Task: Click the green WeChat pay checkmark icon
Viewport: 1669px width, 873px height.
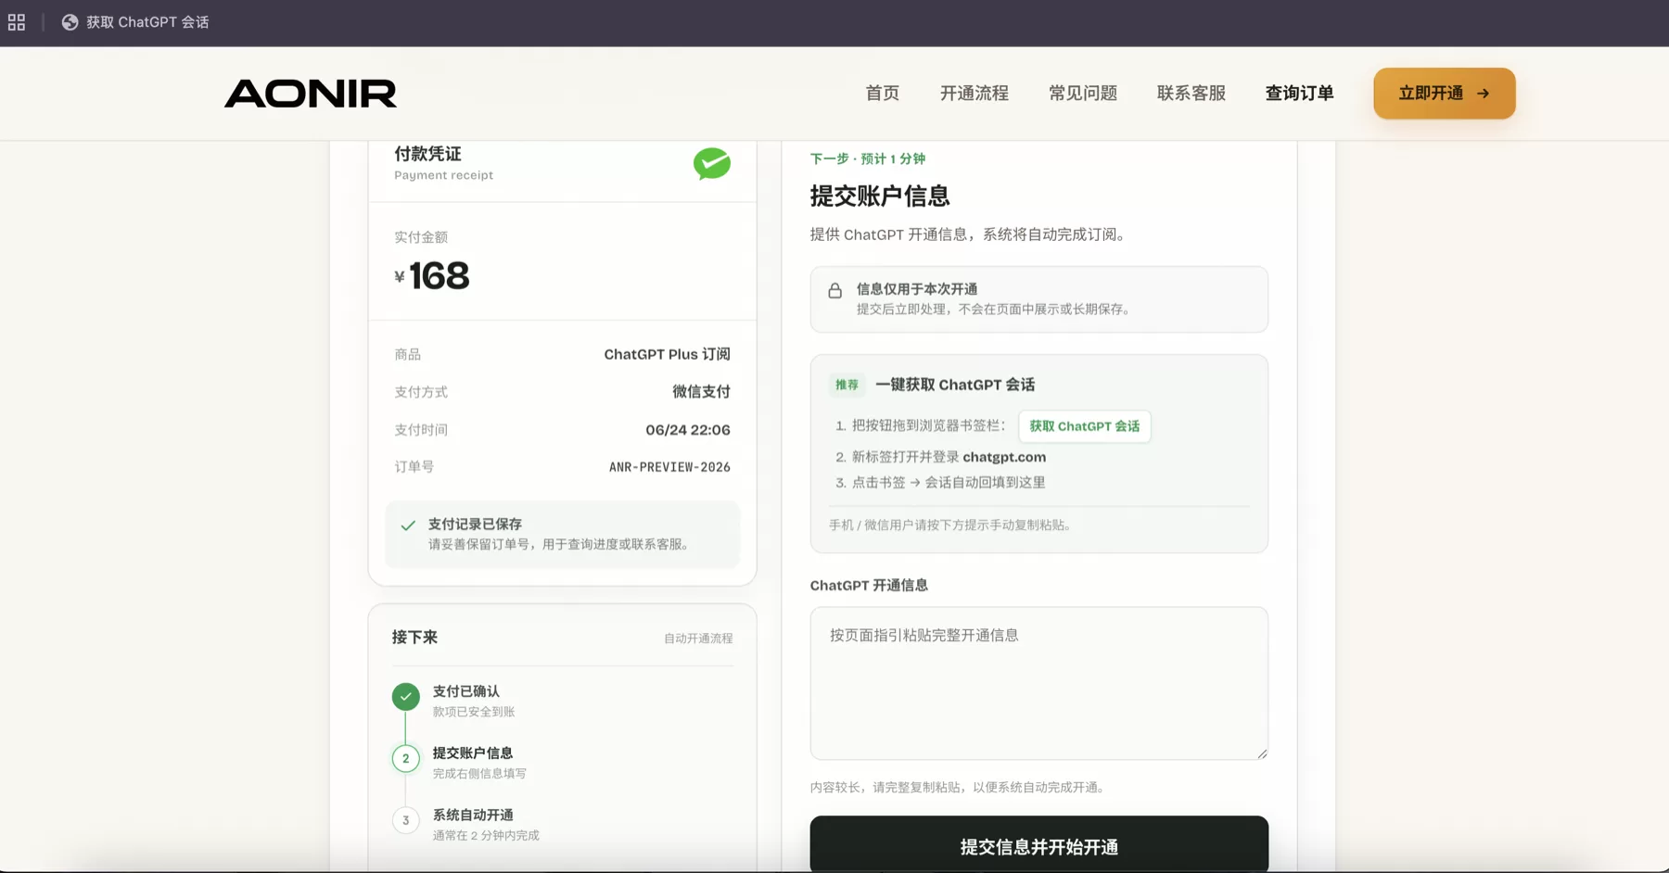Action: (x=712, y=163)
